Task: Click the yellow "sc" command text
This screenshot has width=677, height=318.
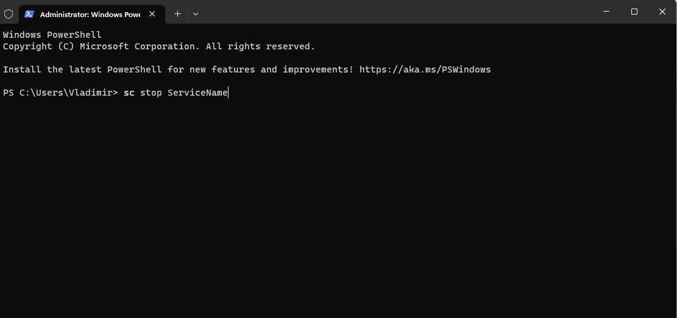Action: tap(129, 93)
